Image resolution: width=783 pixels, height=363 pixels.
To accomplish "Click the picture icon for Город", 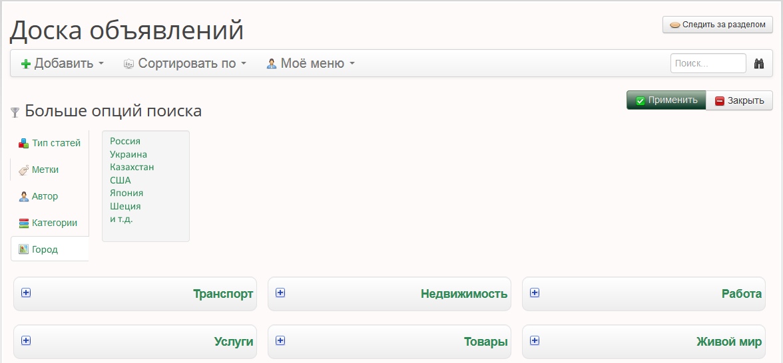I will (x=23, y=249).
